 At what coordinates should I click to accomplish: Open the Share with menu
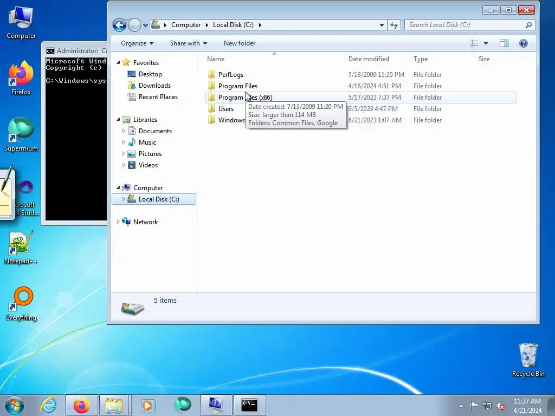tap(188, 43)
